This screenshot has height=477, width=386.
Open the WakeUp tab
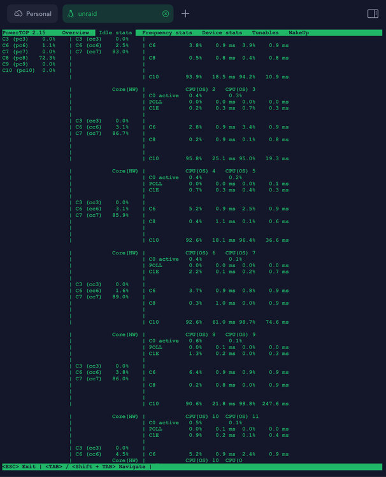coord(299,32)
